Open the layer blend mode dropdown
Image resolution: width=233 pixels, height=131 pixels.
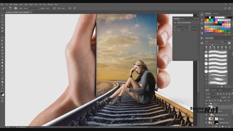[213, 97]
